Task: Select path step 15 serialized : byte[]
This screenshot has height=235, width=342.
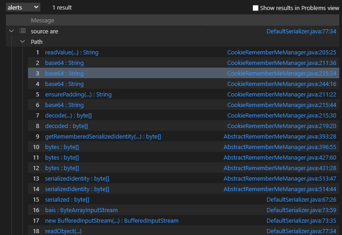Action: tap(67, 200)
